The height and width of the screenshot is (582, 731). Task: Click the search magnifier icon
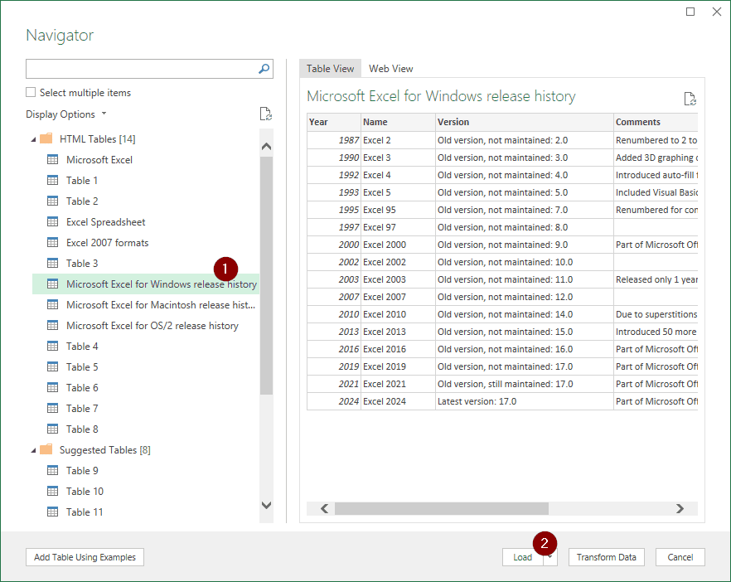tap(264, 69)
